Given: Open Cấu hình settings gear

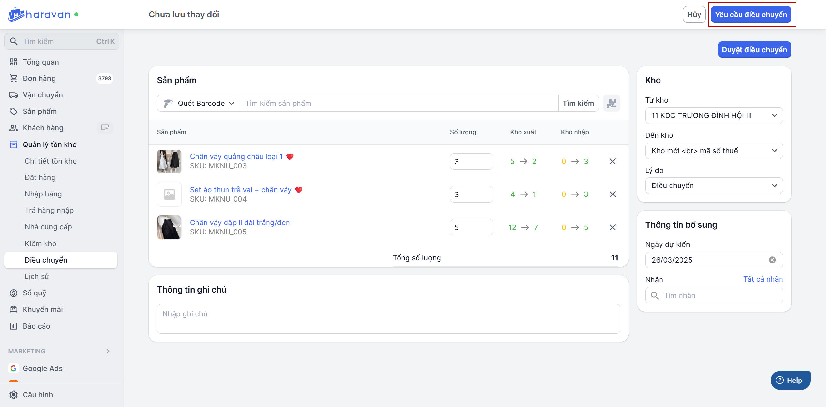Looking at the screenshot, I should point(14,395).
